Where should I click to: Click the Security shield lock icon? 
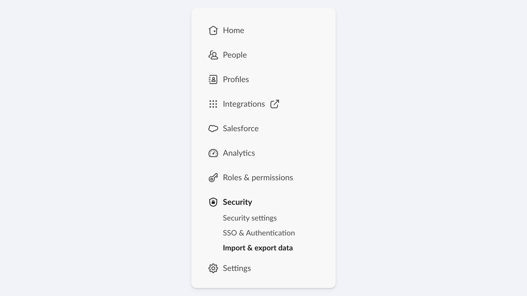point(213,202)
